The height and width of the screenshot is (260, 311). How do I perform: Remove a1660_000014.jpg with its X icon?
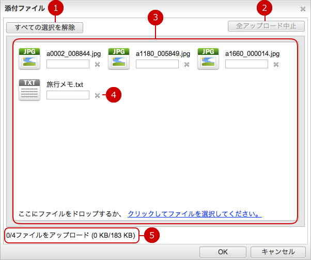click(276, 64)
